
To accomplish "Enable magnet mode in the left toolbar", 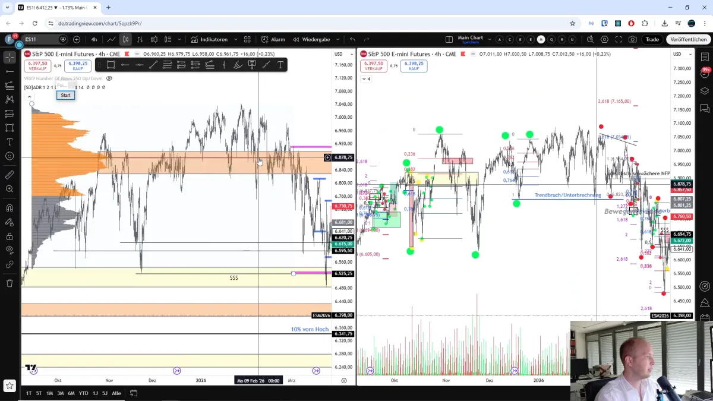I will tap(8, 209).
